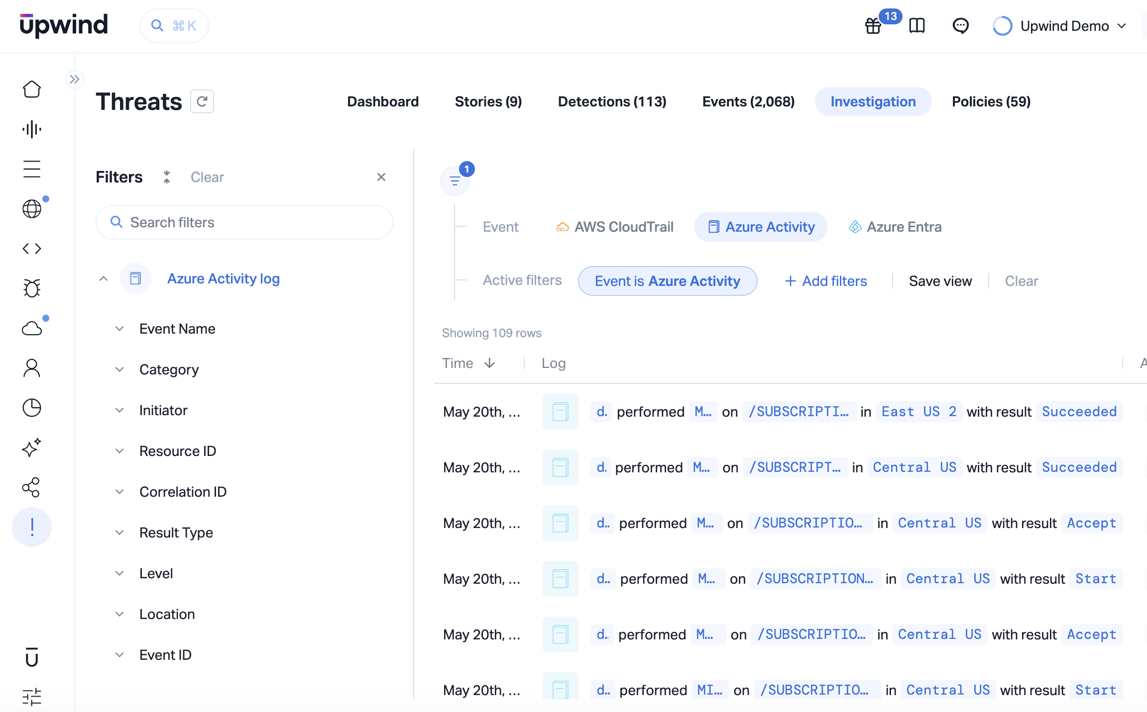Switch to the Investigation tab
This screenshot has height=712, width=1147.
873,101
